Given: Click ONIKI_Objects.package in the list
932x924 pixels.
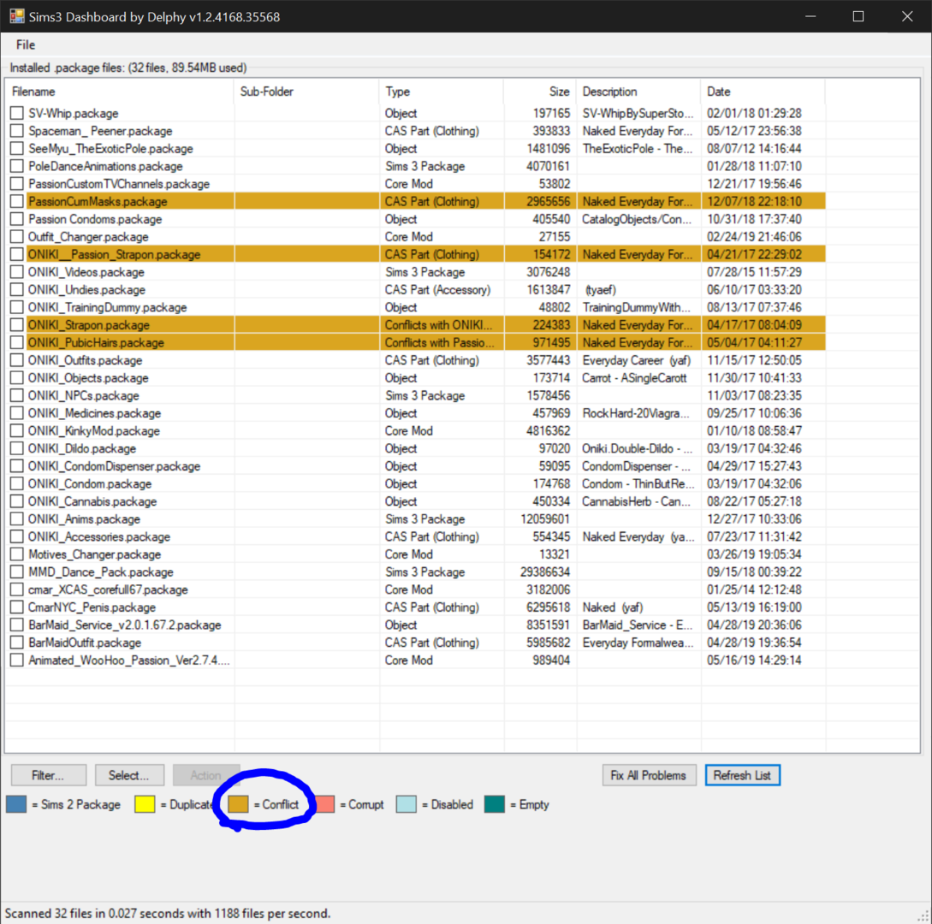Looking at the screenshot, I should (88, 378).
